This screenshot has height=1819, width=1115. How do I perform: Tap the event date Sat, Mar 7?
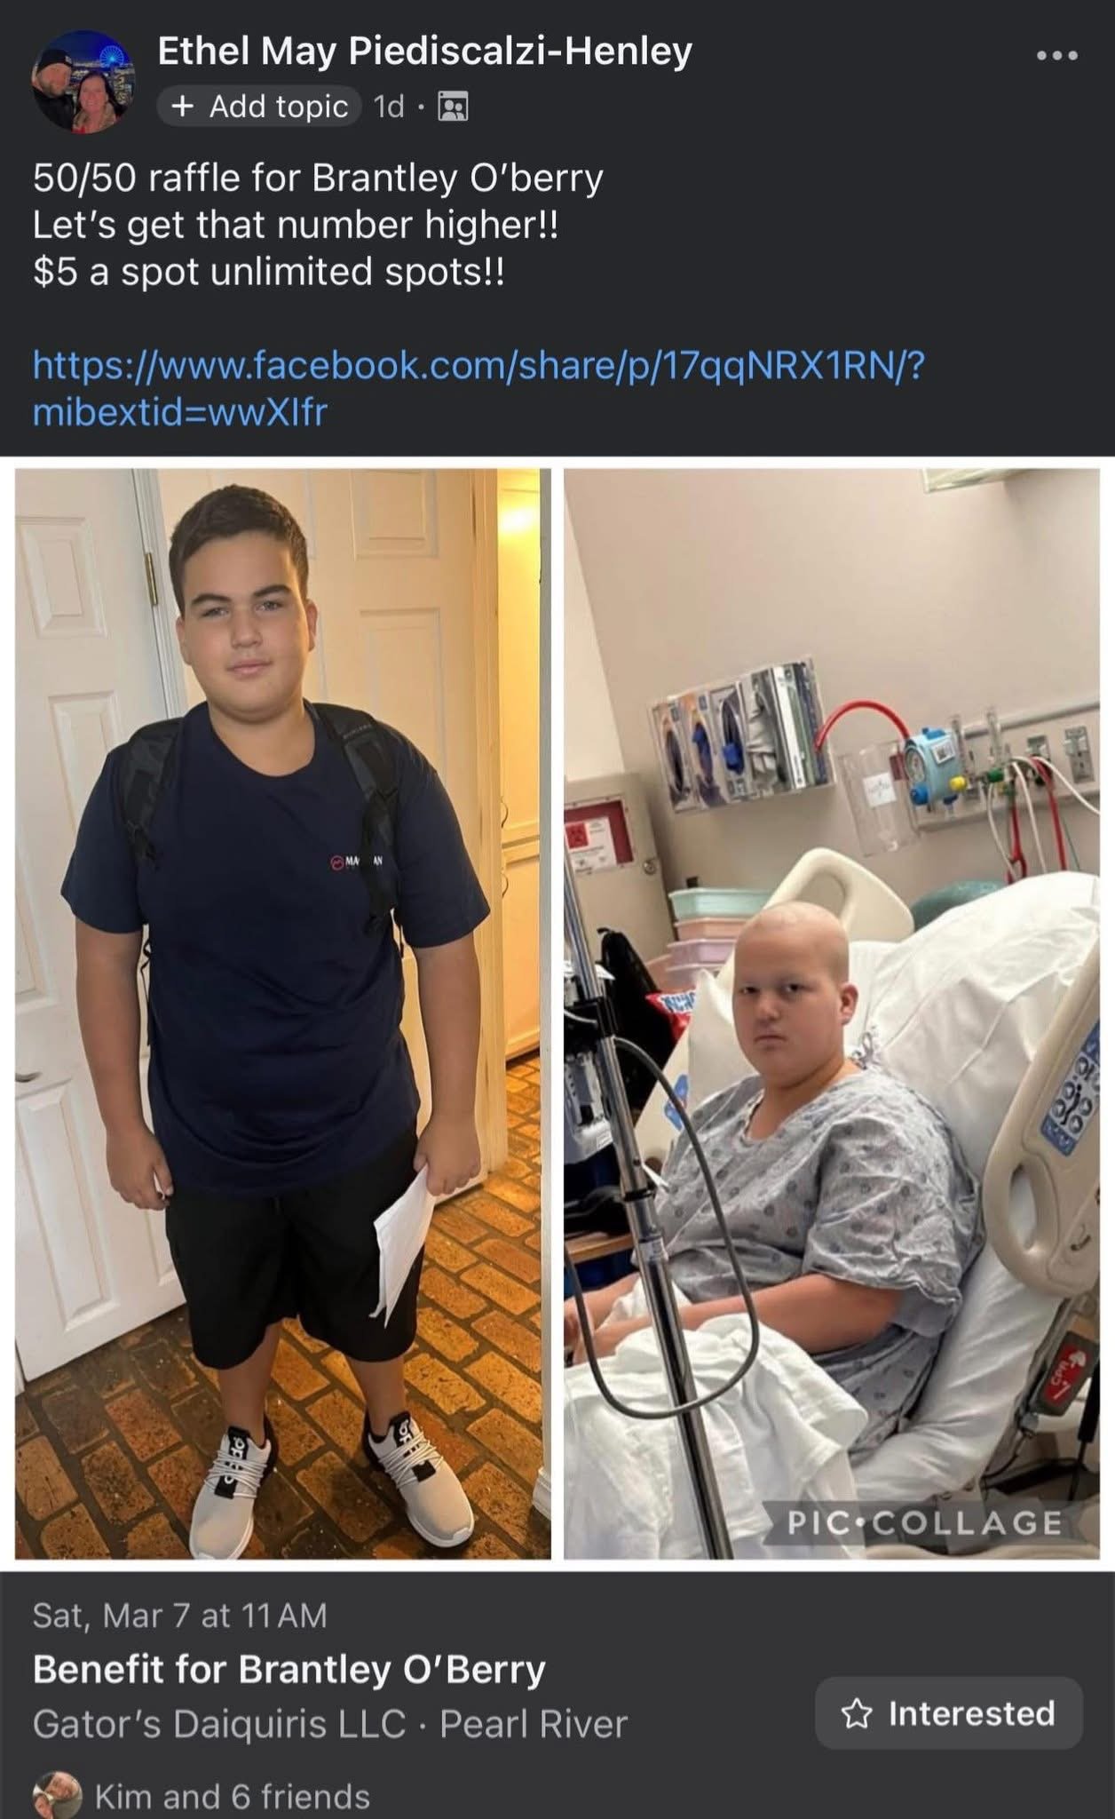180,1615
